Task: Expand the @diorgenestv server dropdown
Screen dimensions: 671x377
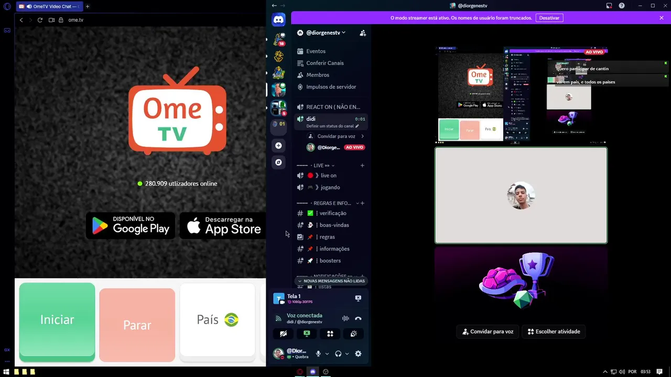Action: pyautogui.click(x=326, y=32)
